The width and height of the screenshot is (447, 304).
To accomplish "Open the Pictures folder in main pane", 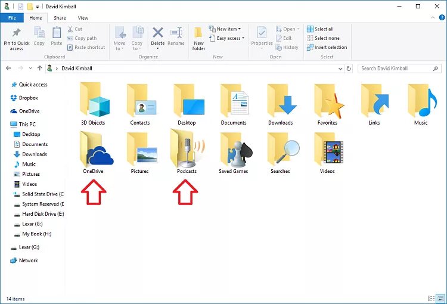I will coord(139,152).
